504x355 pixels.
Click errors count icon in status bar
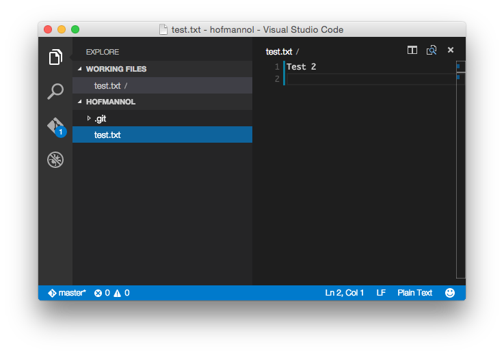point(98,293)
